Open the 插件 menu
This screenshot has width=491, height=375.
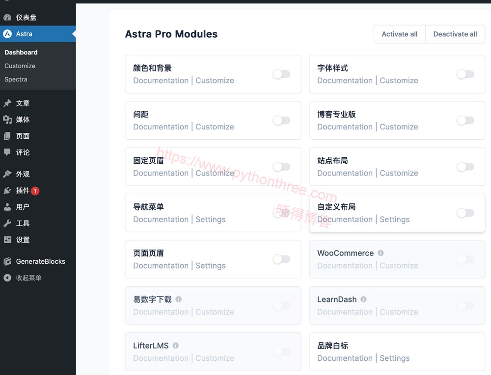pos(38,190)
